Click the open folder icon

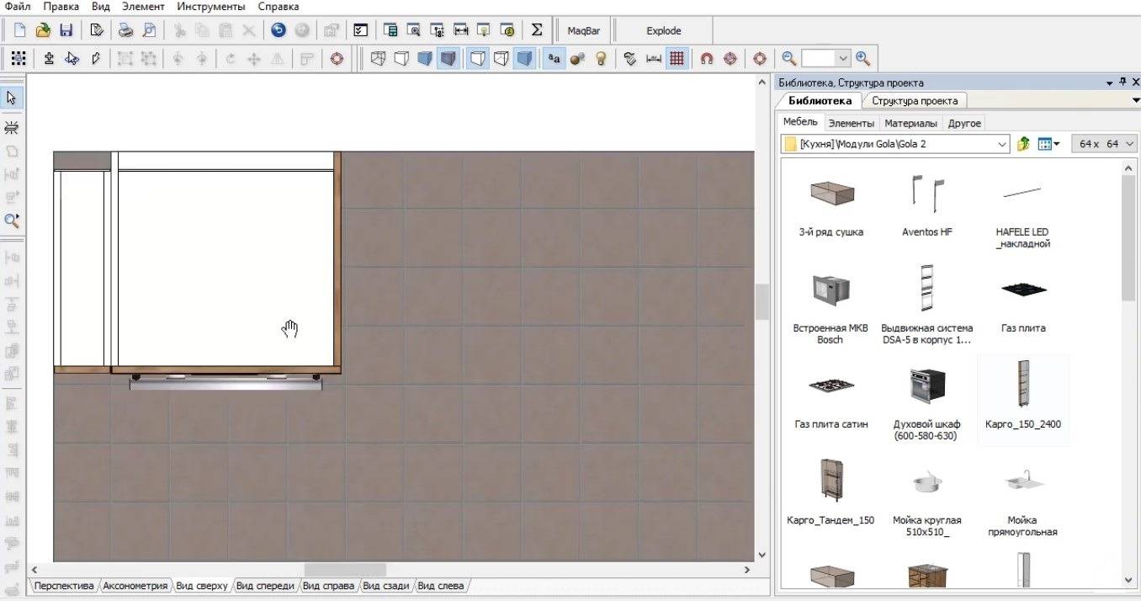click(43, 30)
